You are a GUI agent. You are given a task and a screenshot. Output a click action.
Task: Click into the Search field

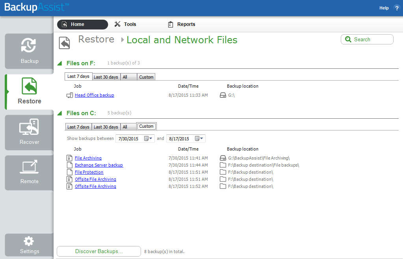(367, 39)
